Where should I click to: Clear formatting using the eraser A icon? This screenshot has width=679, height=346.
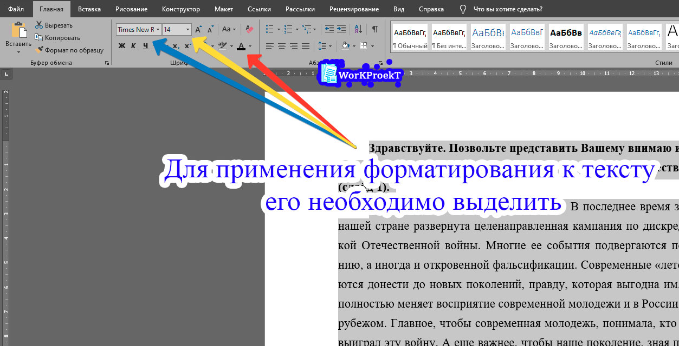249,29
